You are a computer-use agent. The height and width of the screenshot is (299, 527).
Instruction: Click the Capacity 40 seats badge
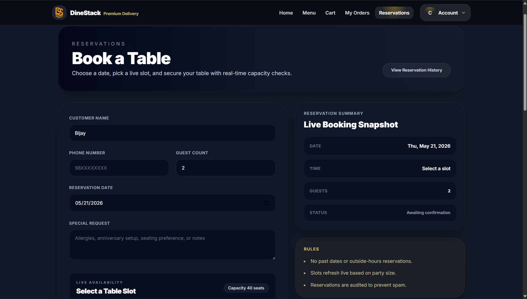[x=246, y=288]
